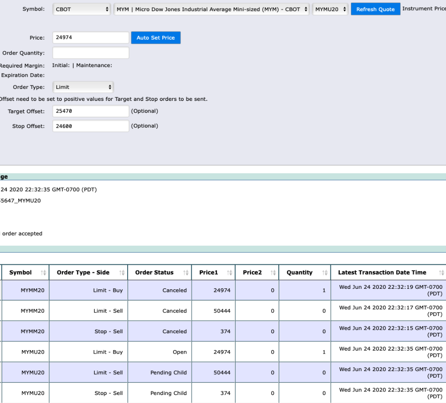Sort table by Symbol column arrows

tap(44, 273)
